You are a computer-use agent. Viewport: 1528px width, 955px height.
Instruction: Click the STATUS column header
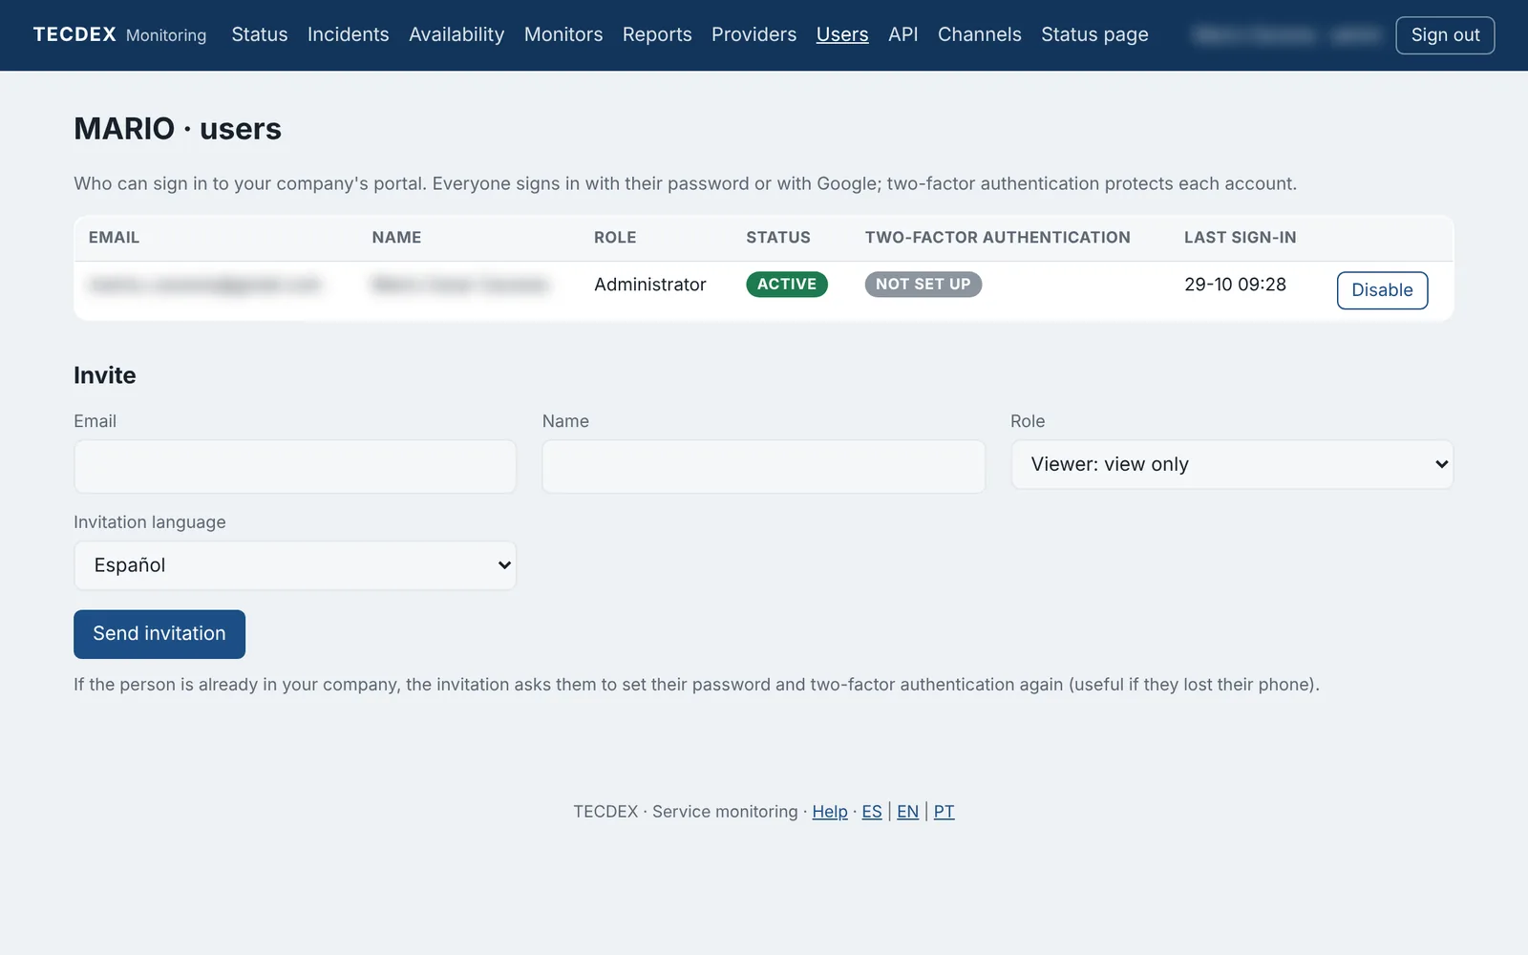[778, 238]
